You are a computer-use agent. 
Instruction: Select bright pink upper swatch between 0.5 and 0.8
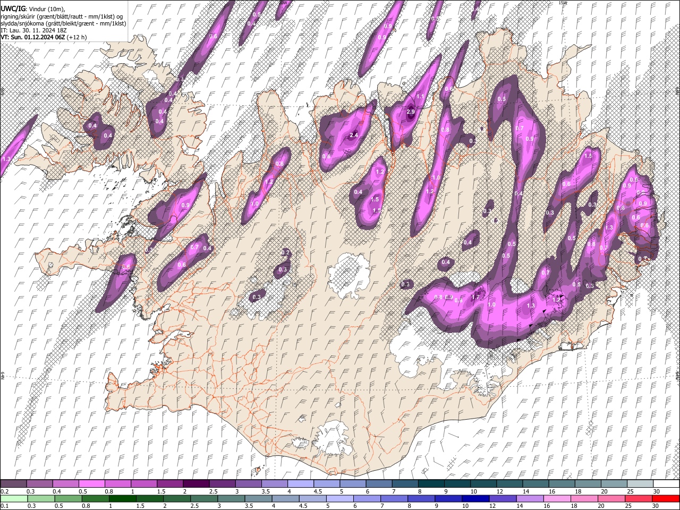[91, 484]
